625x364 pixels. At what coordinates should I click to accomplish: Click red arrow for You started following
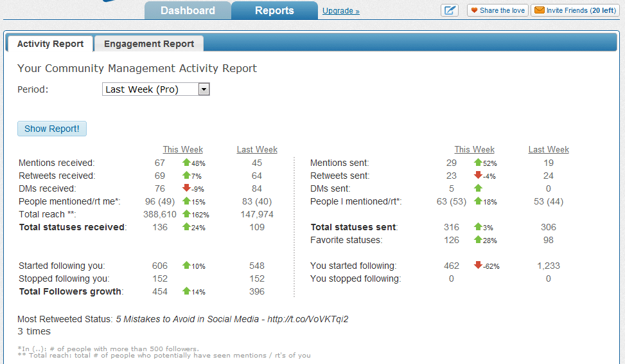click(x=478, y=265)
